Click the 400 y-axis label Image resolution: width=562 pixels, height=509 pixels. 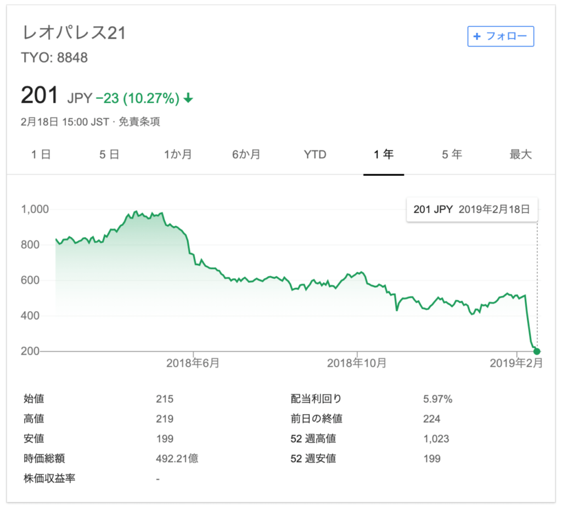coord(30,316)
